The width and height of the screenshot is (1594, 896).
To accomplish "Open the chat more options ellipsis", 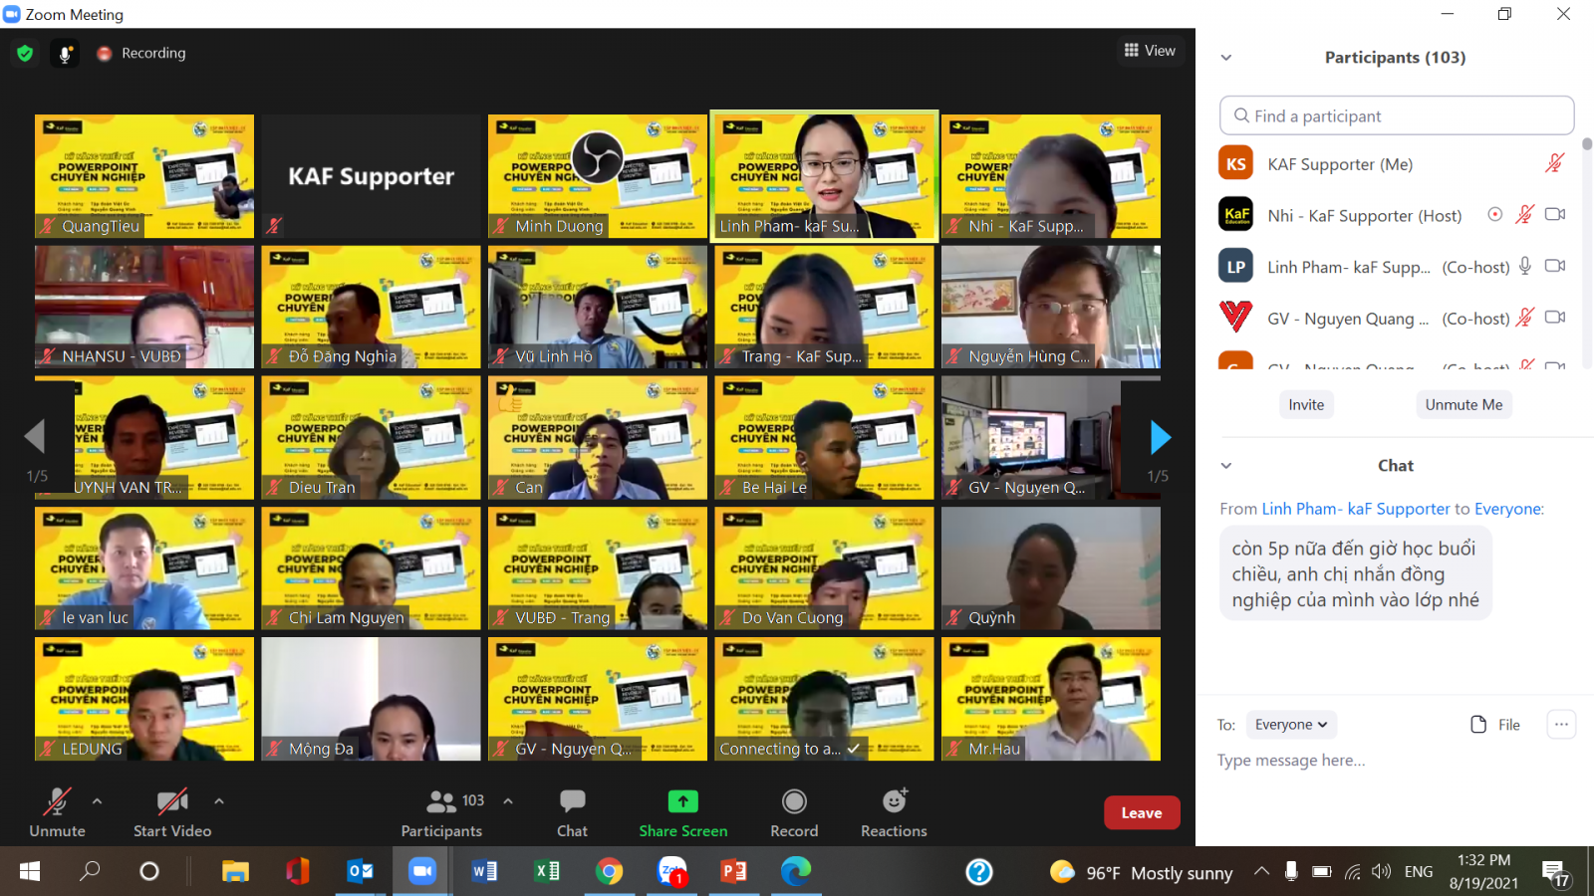I will point(1561,725).
